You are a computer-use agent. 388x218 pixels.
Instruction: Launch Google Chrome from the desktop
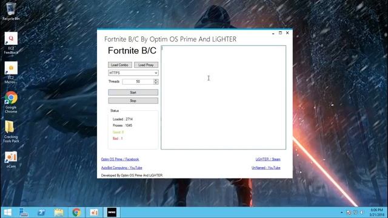coord(11,102)
